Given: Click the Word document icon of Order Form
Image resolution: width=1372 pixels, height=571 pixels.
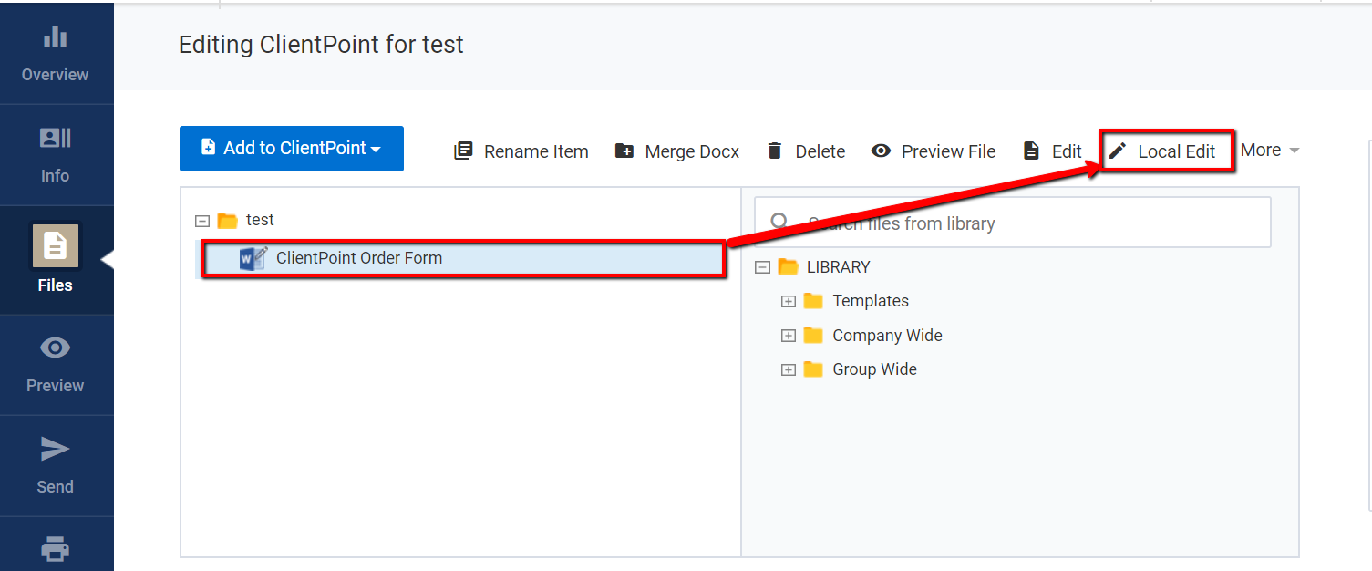Looking at the screenshot, I should pyautogui.click(x=253, y=258).
